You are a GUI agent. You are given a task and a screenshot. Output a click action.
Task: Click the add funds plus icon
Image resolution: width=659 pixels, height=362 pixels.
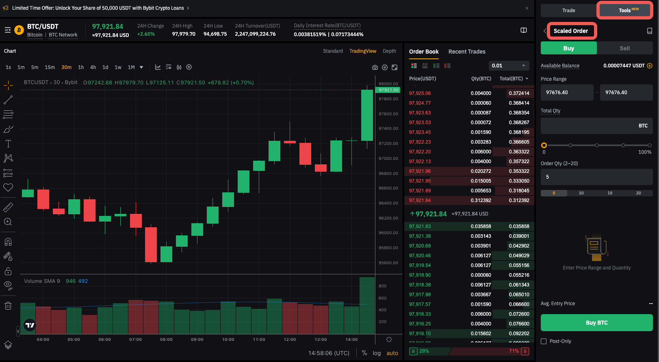click(x=650, y=66)
